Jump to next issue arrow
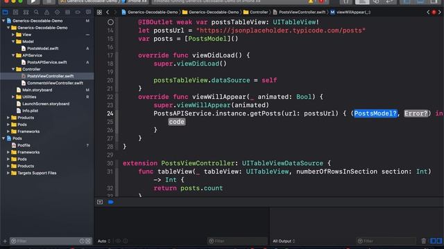This screenshot has height=249, width=444. [440, 12]
